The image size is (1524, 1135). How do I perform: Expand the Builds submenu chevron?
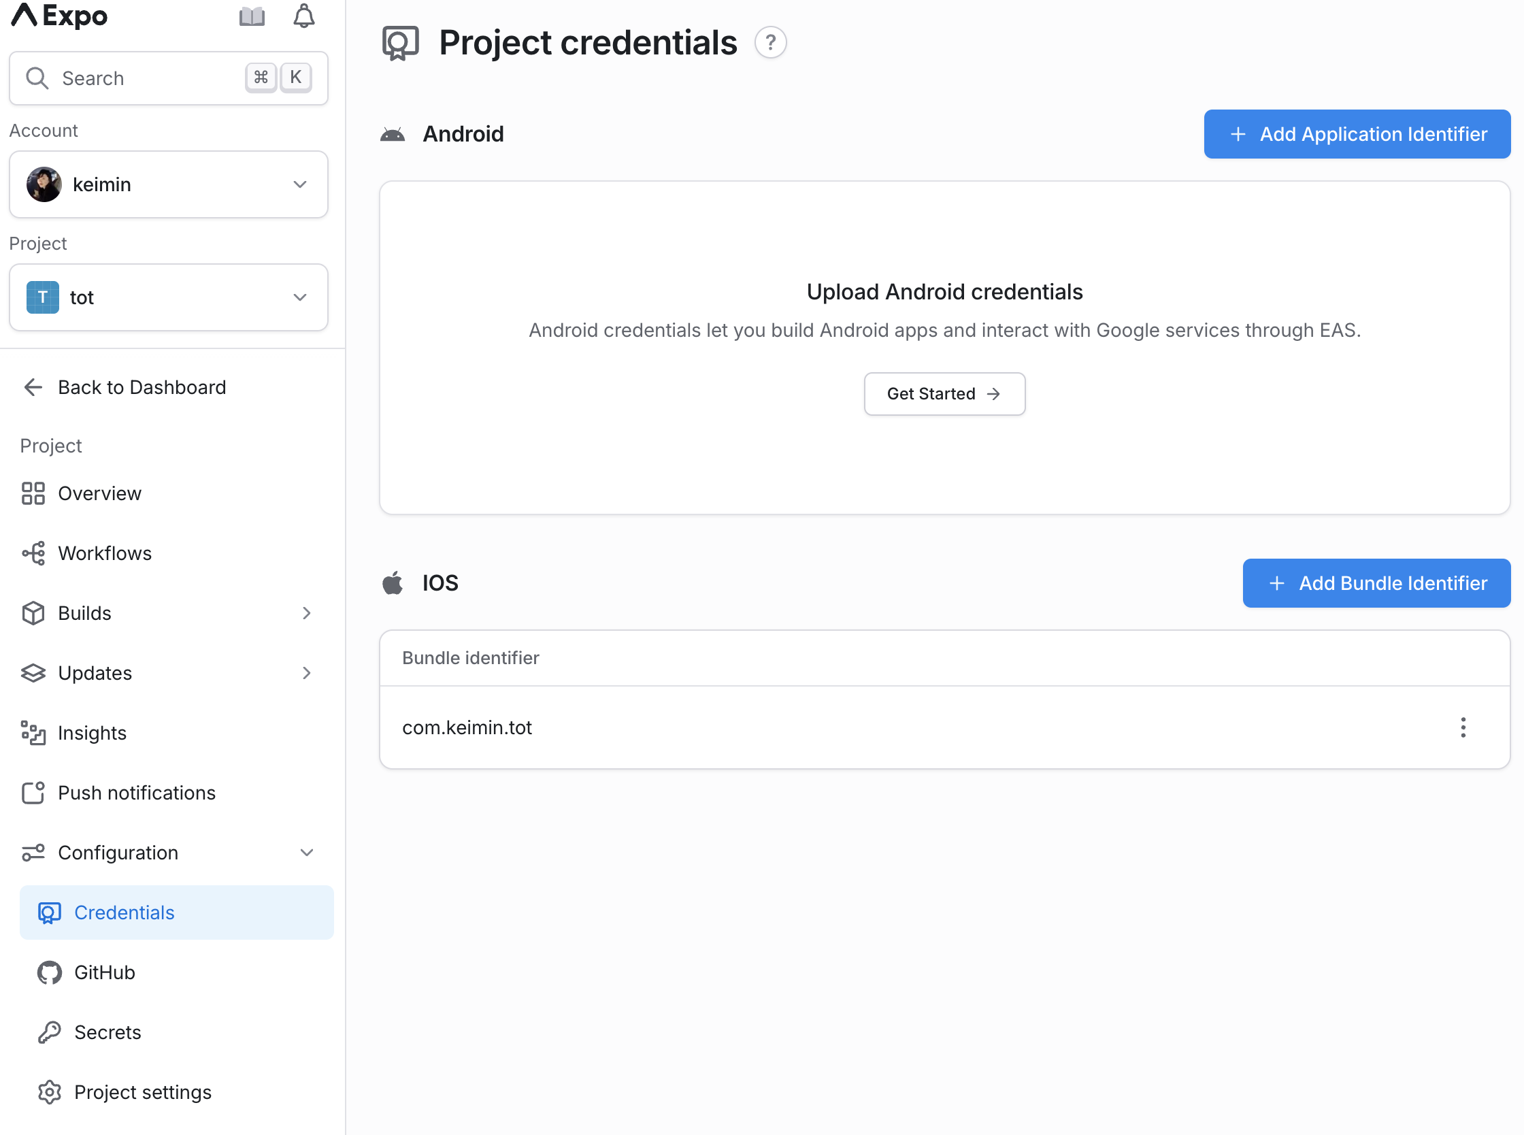click(306, 613)
